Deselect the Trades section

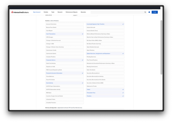(x=105, y=89)
